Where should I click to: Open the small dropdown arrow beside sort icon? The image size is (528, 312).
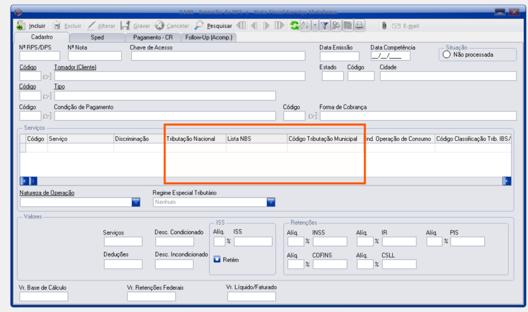[314, 25]
